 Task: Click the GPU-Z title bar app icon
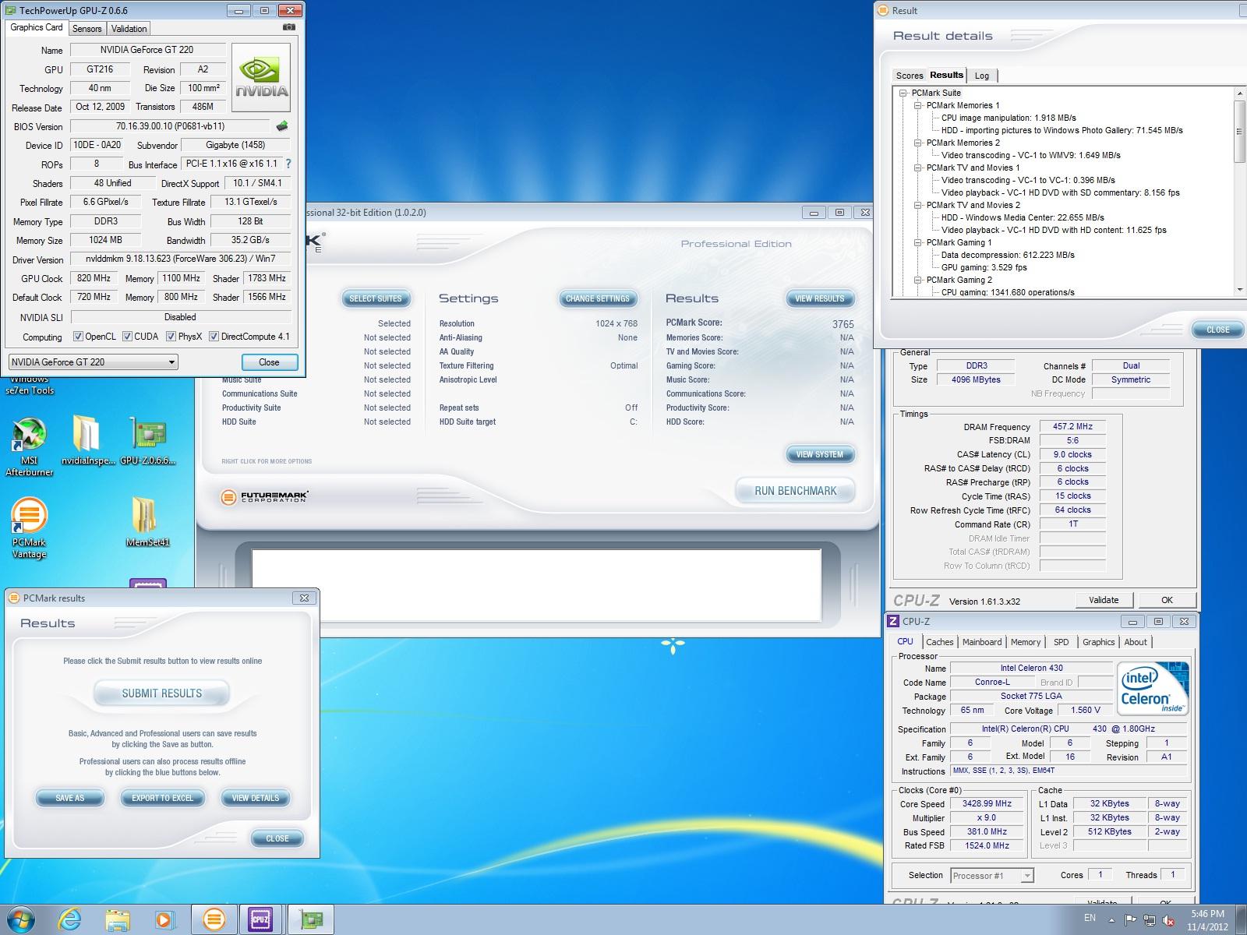[9, 10]
